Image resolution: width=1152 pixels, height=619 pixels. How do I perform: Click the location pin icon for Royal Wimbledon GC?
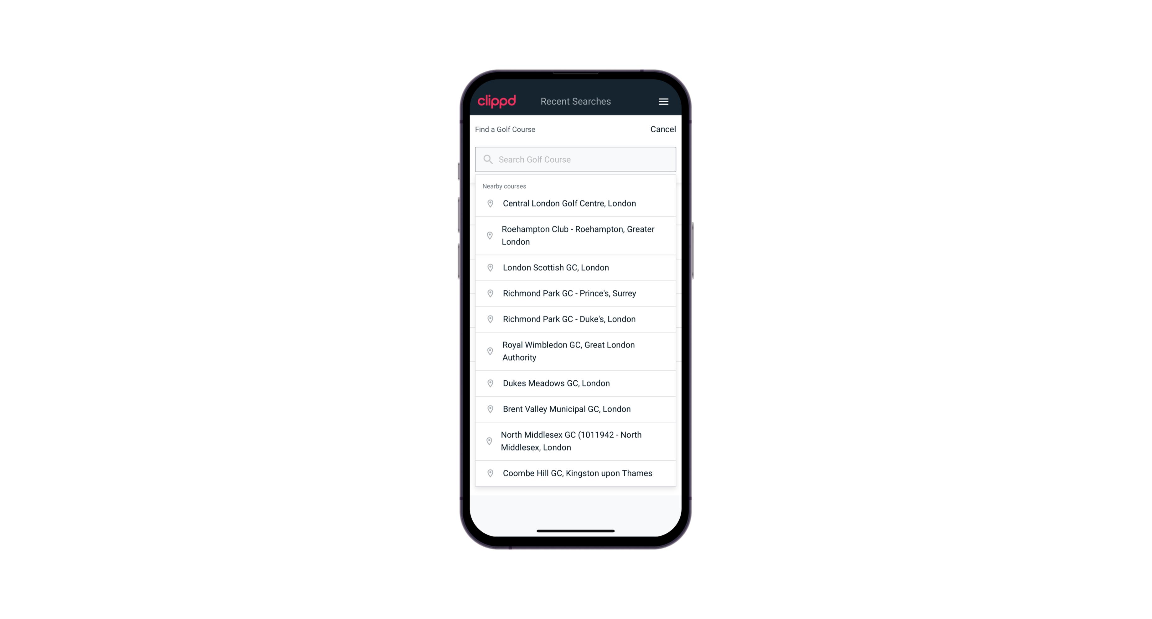click(x=490, y=351)
